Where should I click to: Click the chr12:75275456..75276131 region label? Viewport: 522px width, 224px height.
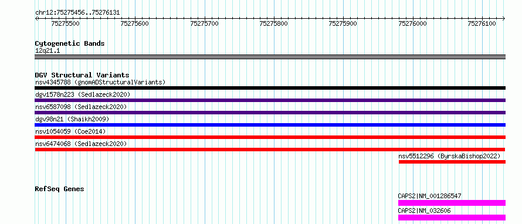(x=77, y=13)
